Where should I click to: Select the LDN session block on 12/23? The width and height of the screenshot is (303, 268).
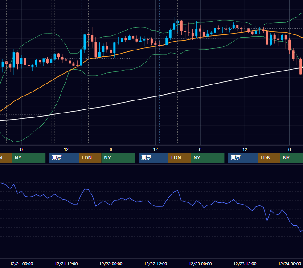(x=269, y=158)
